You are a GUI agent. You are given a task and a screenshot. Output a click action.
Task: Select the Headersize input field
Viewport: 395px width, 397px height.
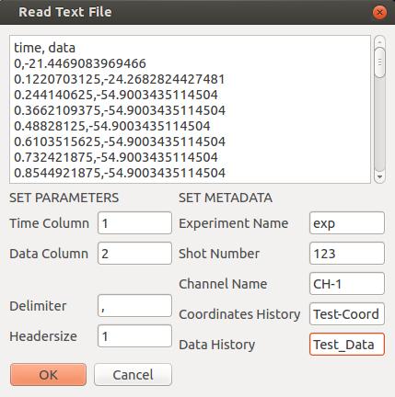point(134,336)
